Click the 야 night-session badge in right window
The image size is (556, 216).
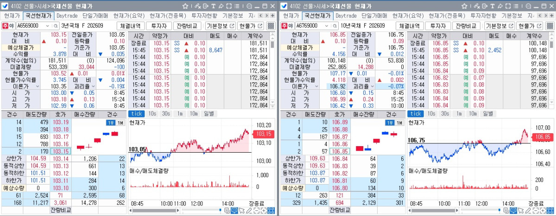[x=290, y=26]
